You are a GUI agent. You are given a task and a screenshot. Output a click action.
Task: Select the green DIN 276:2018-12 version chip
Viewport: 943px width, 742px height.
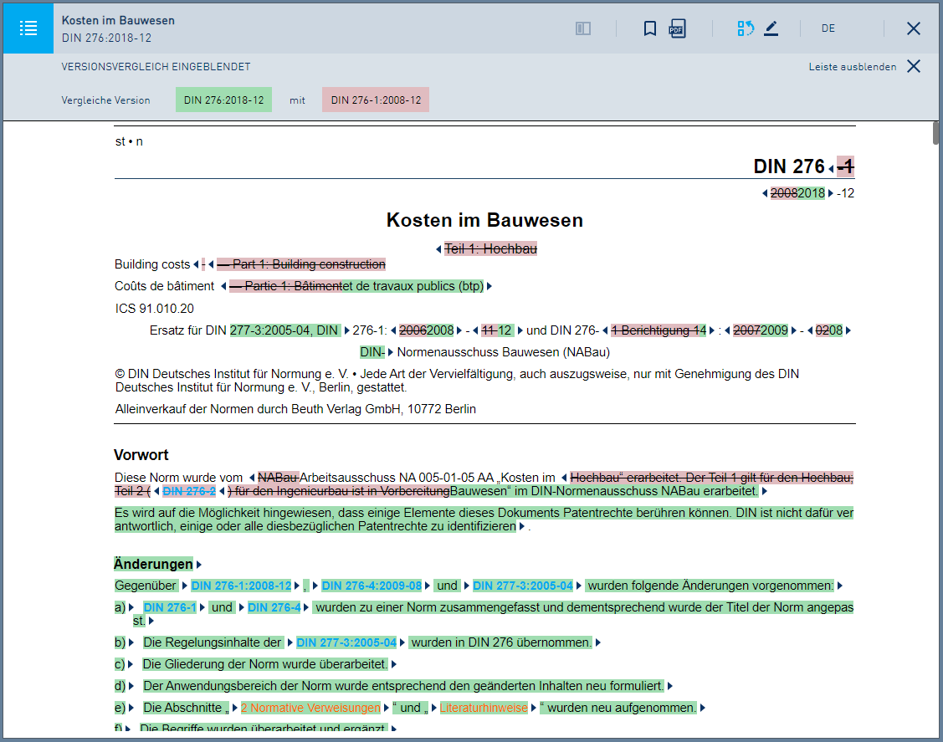point(223,100)
